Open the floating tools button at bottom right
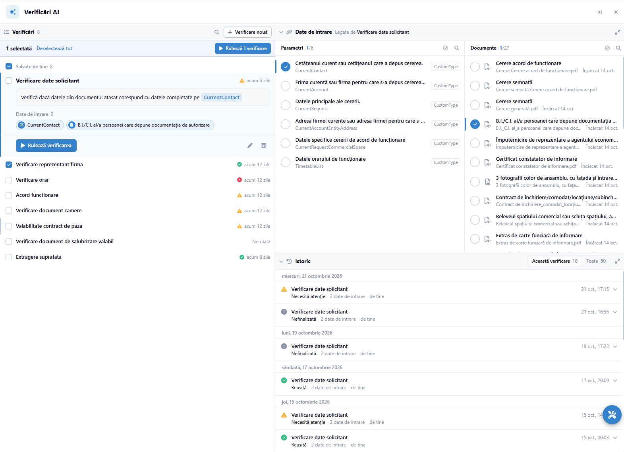The image size is (624, 452). (x=612, y=415)
